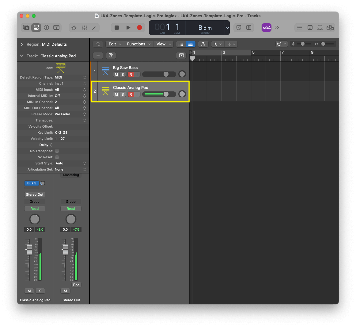Viewport: 356px width, 327px height.
Task: Change MIDI In Channel value
Action: (70, 102)
